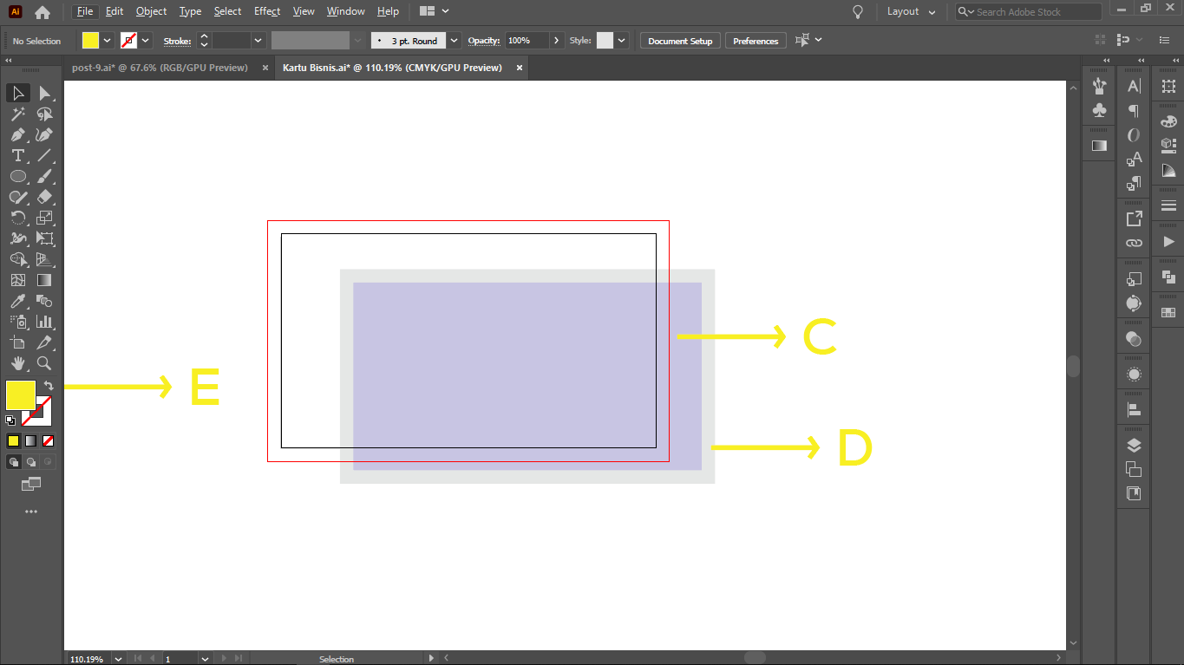Select the Slice tool
The width and height of the screenshot is (1184, 665).
pos(45,342)
